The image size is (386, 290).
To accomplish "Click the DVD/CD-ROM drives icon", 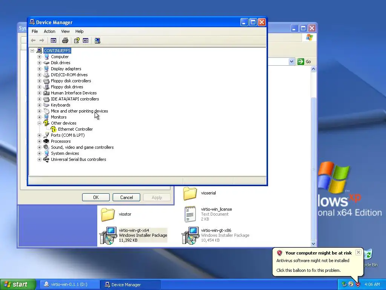I will (46, 75).
